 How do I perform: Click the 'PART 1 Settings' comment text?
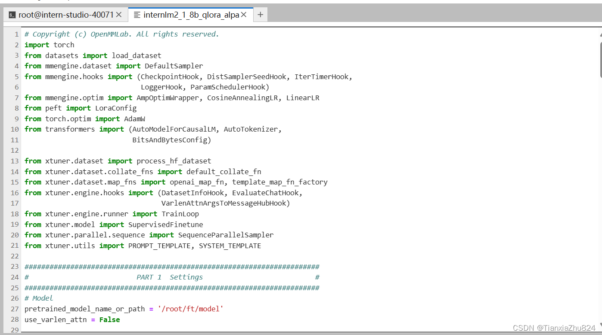click(170, 277)
